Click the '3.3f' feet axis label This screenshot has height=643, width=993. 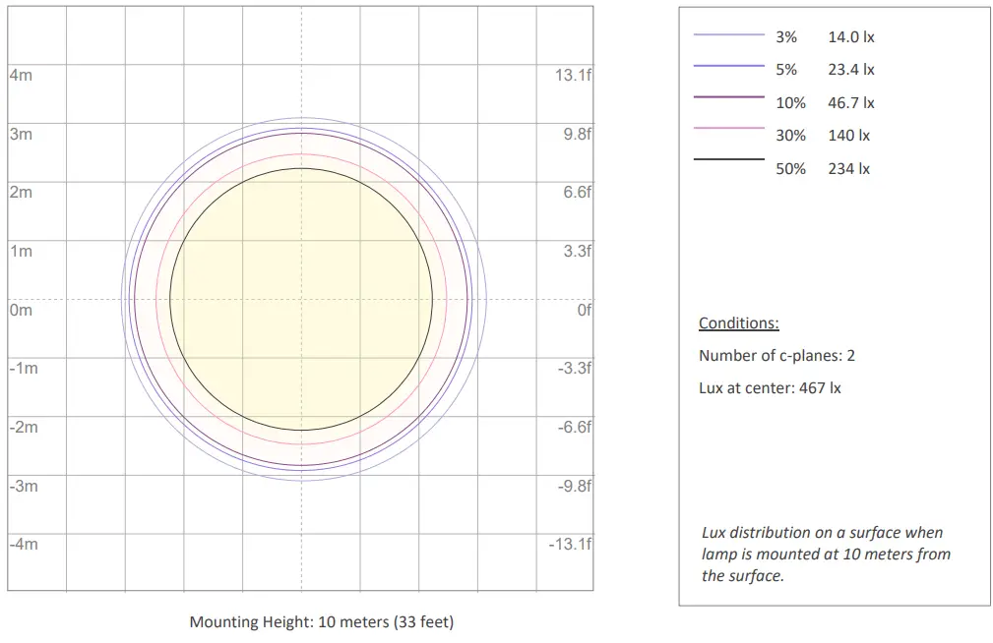point(578,252)
